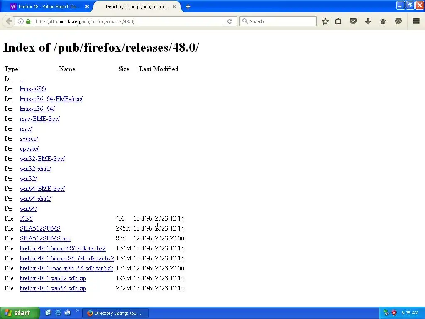Download firefox-48.0.win32.sdk.zip

(x=53, y=278)
